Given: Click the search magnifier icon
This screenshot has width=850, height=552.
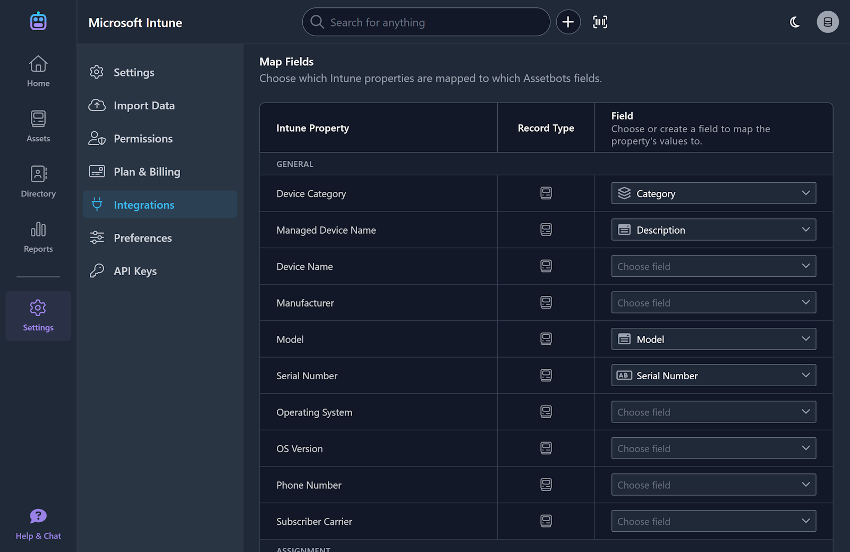Looking at the screenshot, I should (x=317, y=22).
